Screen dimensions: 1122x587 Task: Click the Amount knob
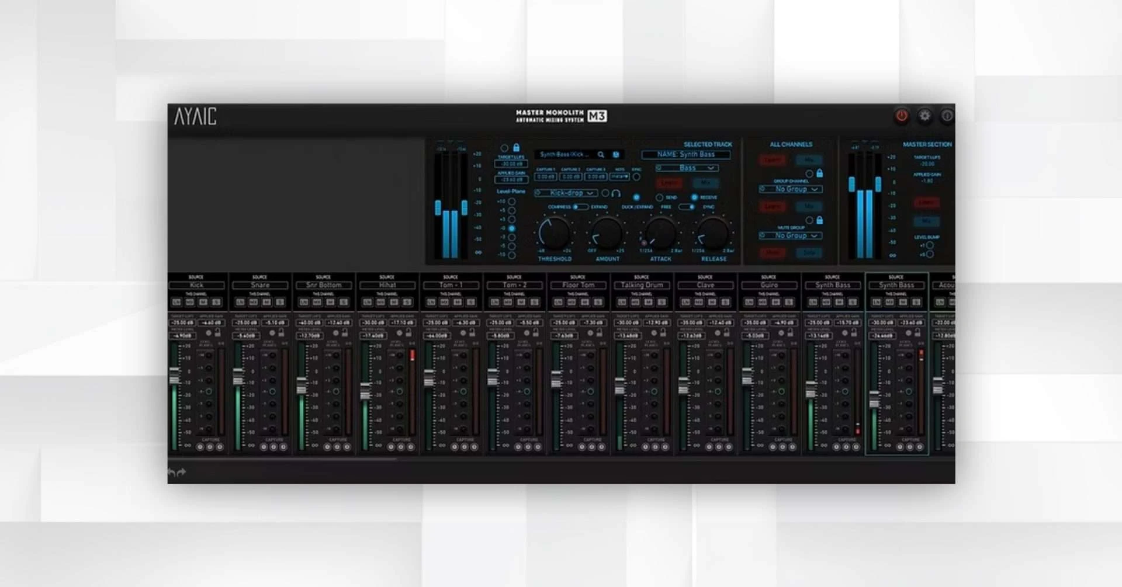pos(607,233)
